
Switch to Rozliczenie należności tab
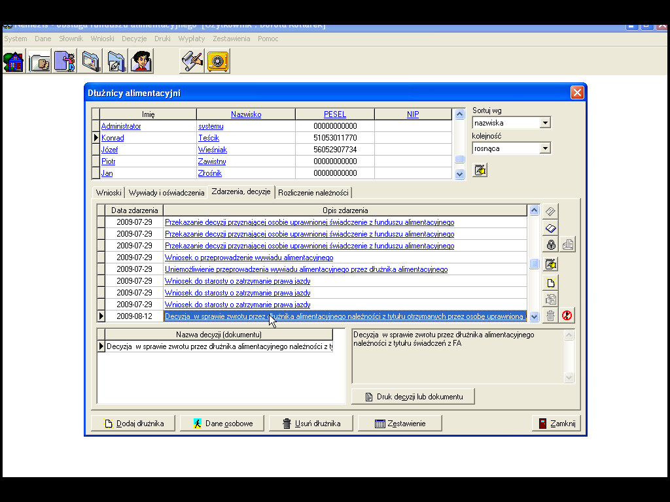pos(313,193)
